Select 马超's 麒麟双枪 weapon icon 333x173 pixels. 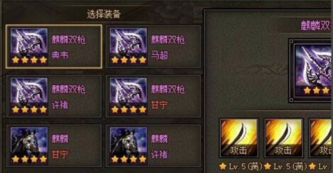point(129,46)
